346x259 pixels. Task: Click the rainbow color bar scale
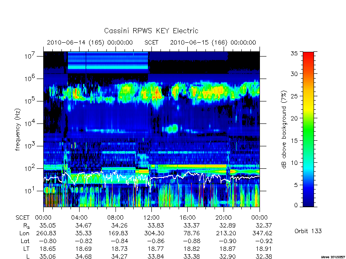(x=308, y=129)
